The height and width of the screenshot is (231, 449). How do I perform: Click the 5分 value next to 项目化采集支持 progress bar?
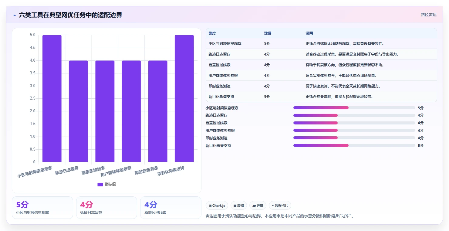click(x=420, y=145)
